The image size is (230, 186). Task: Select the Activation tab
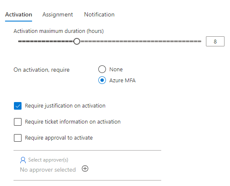pos(19,14)
